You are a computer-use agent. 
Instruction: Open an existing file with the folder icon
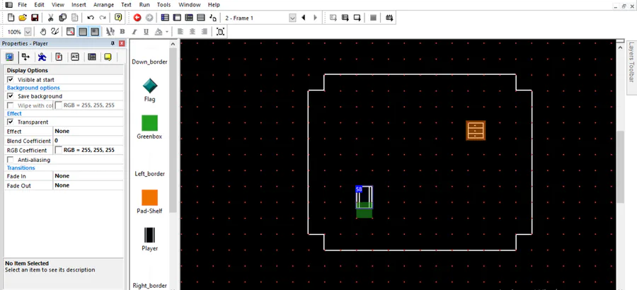pyautogui.click(x=23, y=18)
